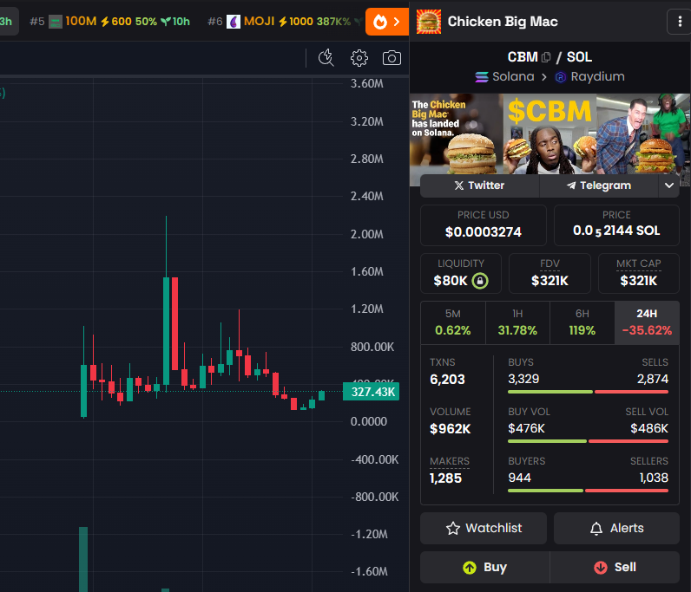Click the BUYS count 3,329
The image size is (691, 592).
[523, 379]
